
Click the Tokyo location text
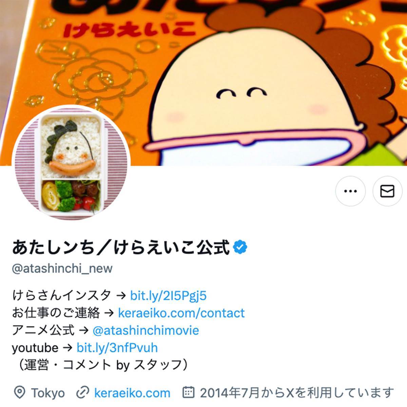coord(48,393)
